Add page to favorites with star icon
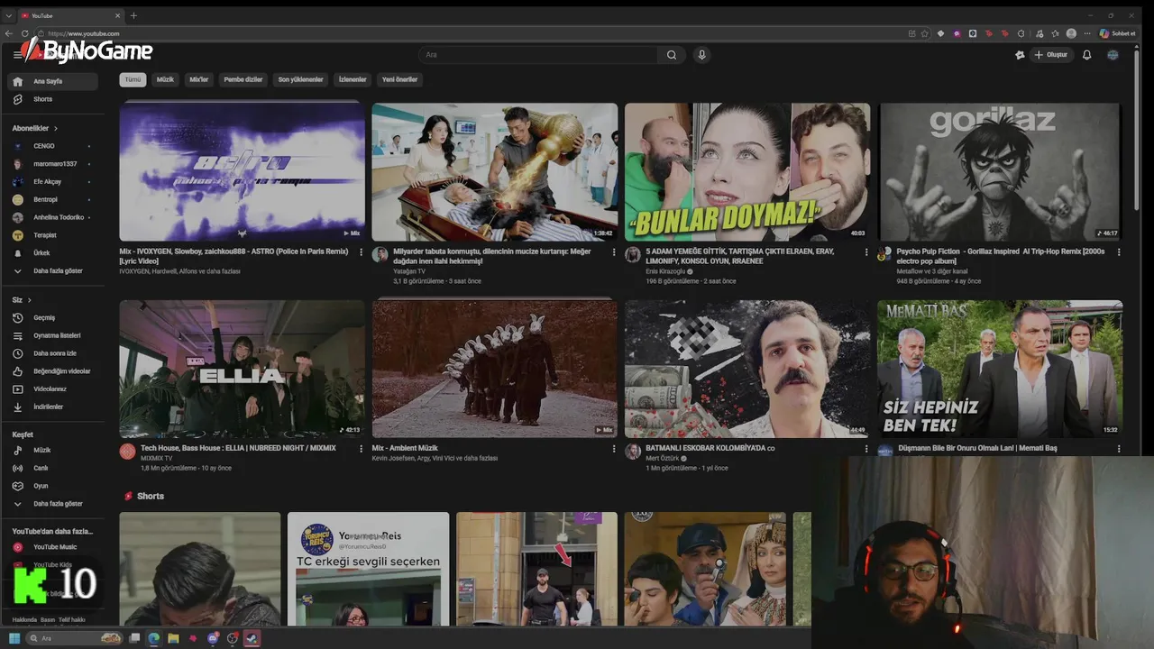Viewport: 1154px width, 649px height. (924, 33)
